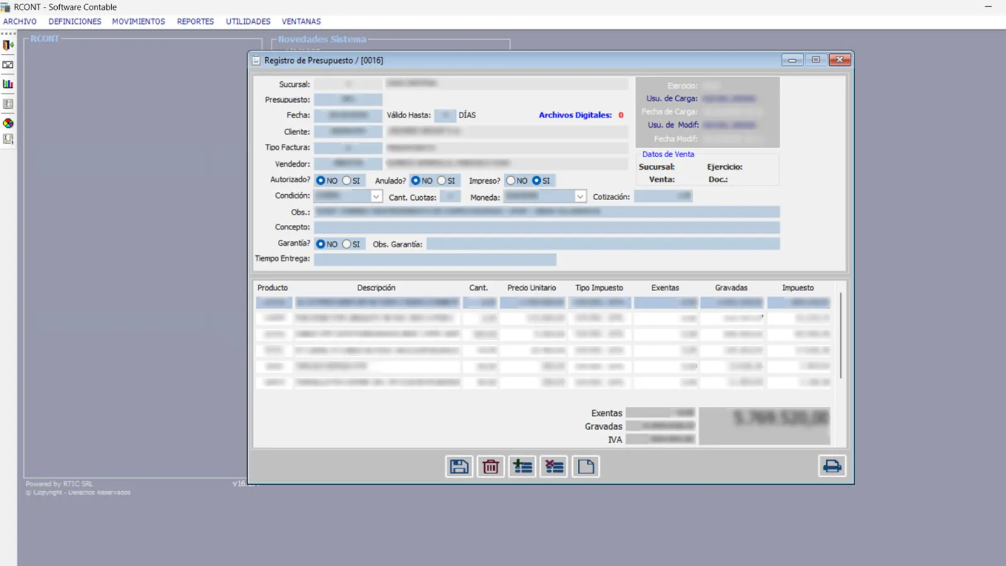Open the REPORTES menu
Viewport: 1006px width, 566px height.
[x=196, y=21]
